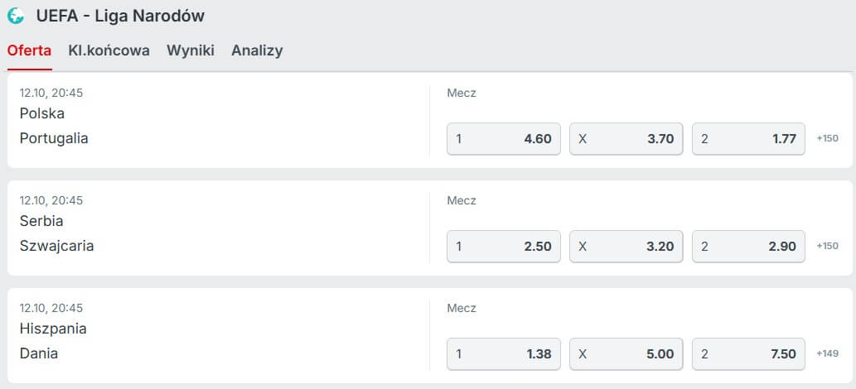Choose Szwajcaria win at 2.90

coord(748,247)
